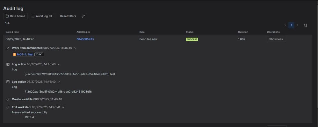Click the Audit log page heading
Viewport: 318px width, 127px height.
(13, 9)
